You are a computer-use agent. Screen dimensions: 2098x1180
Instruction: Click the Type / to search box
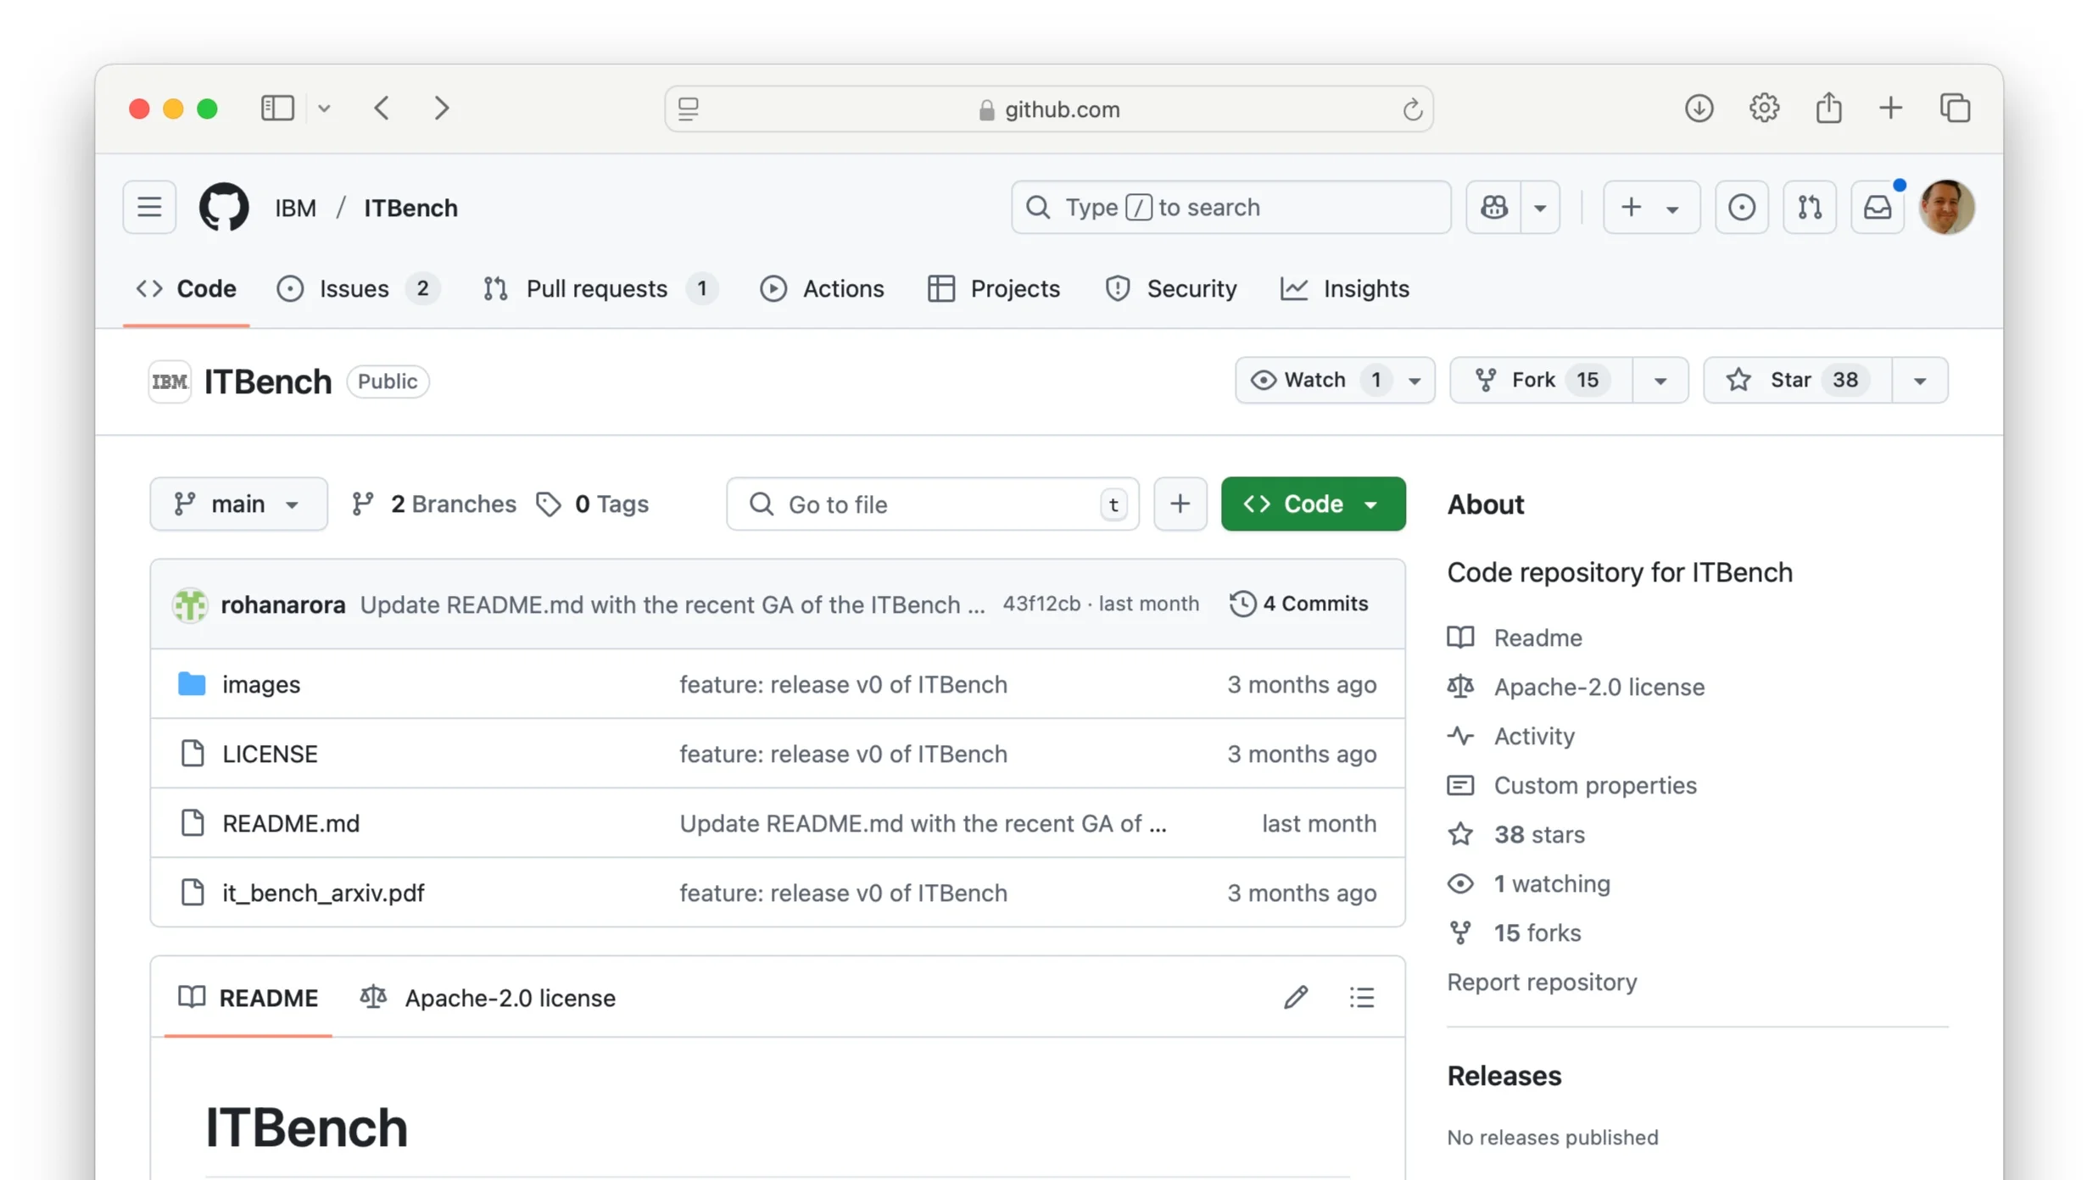pos(1230,207)
